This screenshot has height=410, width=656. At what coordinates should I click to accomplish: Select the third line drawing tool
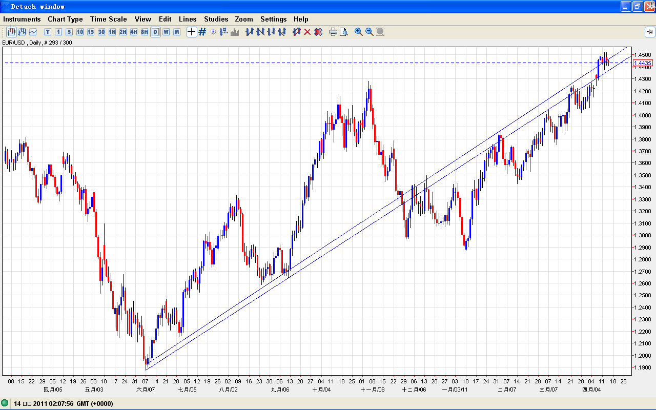pyautogui.click(x=271, y=32)
